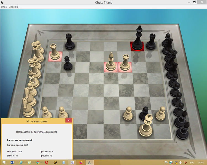Open the Справка menu

coord(14,7)
